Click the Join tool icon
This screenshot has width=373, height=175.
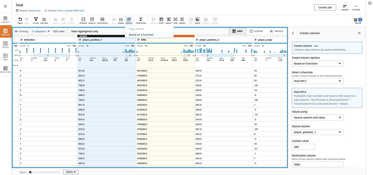pos(175,20)
